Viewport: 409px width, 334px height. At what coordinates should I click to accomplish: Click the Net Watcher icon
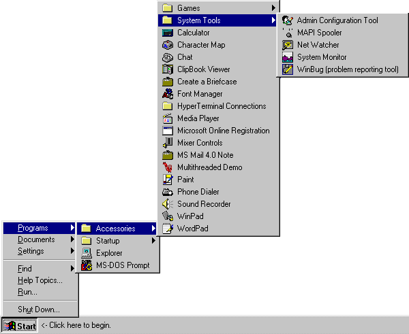point(288,45)
